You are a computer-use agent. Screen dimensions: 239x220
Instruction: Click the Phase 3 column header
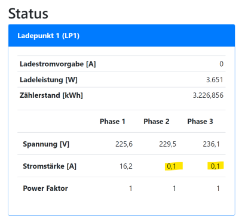(x=200, y=121)
